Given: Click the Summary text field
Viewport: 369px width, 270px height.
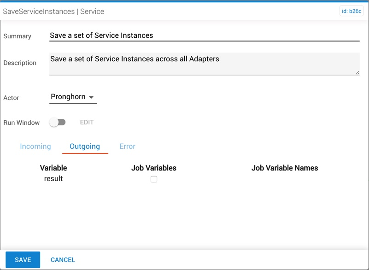Looking at the screenshot, I should 204,35.
